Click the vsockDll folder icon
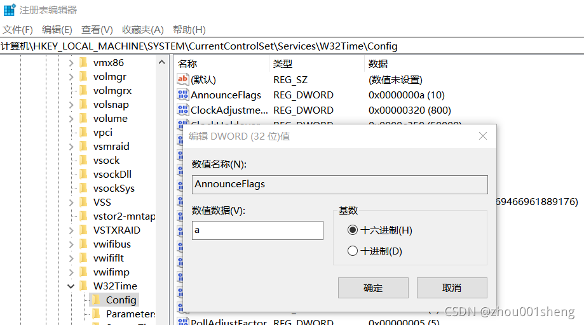 pyautogui.click(x=84, y=174)
